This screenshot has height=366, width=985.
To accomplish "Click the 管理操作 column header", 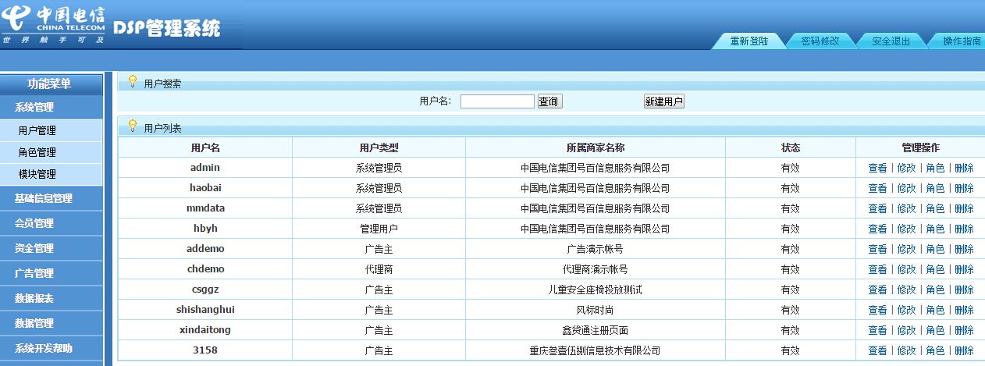I will (920, 147).
